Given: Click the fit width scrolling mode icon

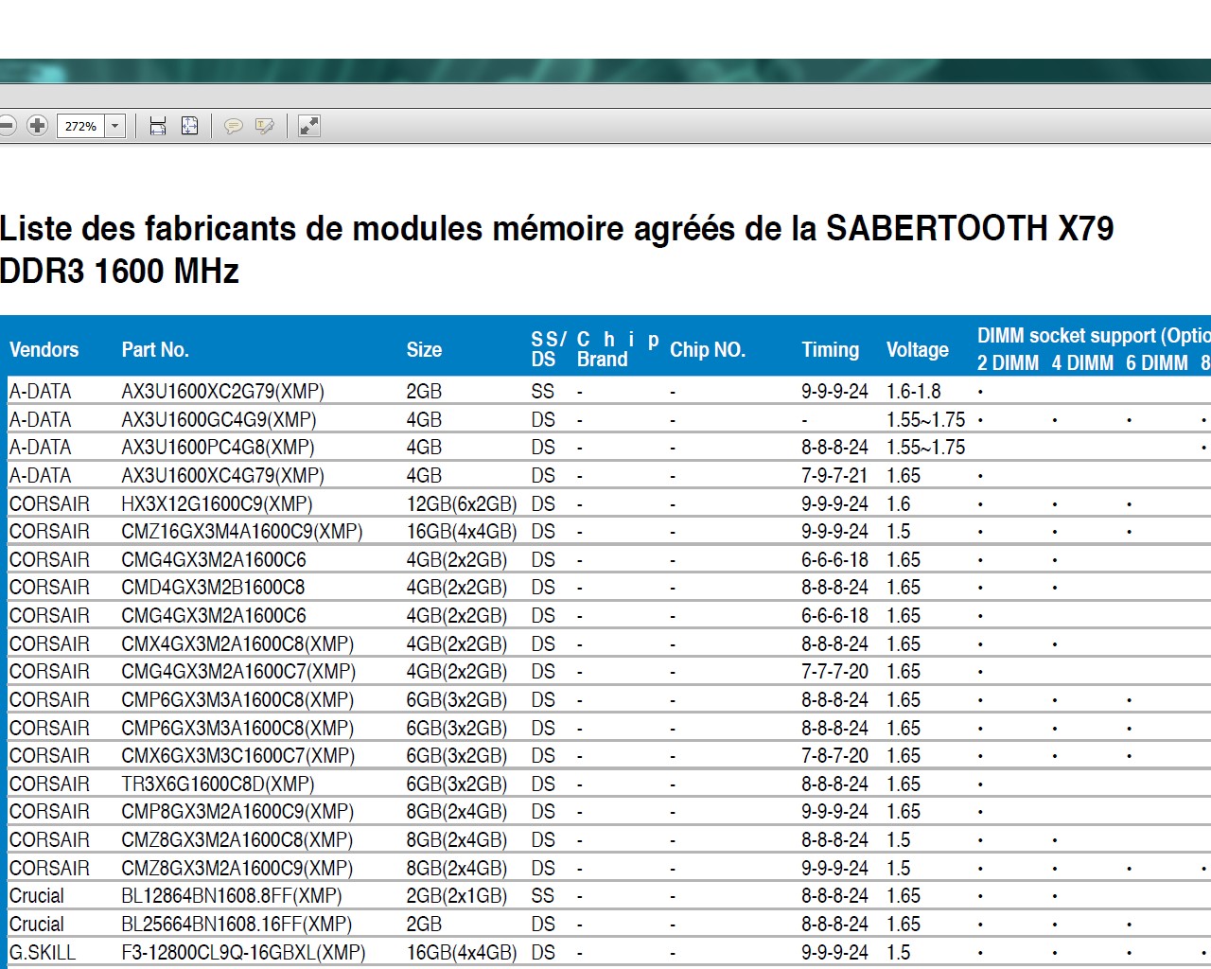Looking at the screenshot, I should tap(158, 126).
